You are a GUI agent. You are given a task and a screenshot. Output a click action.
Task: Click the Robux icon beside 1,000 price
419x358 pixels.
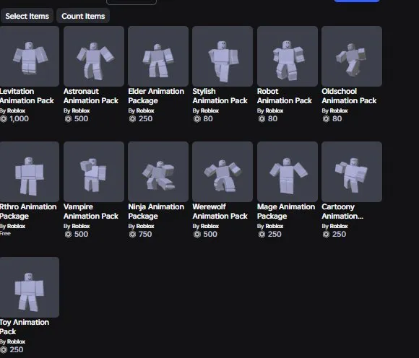tap(4, 119)
